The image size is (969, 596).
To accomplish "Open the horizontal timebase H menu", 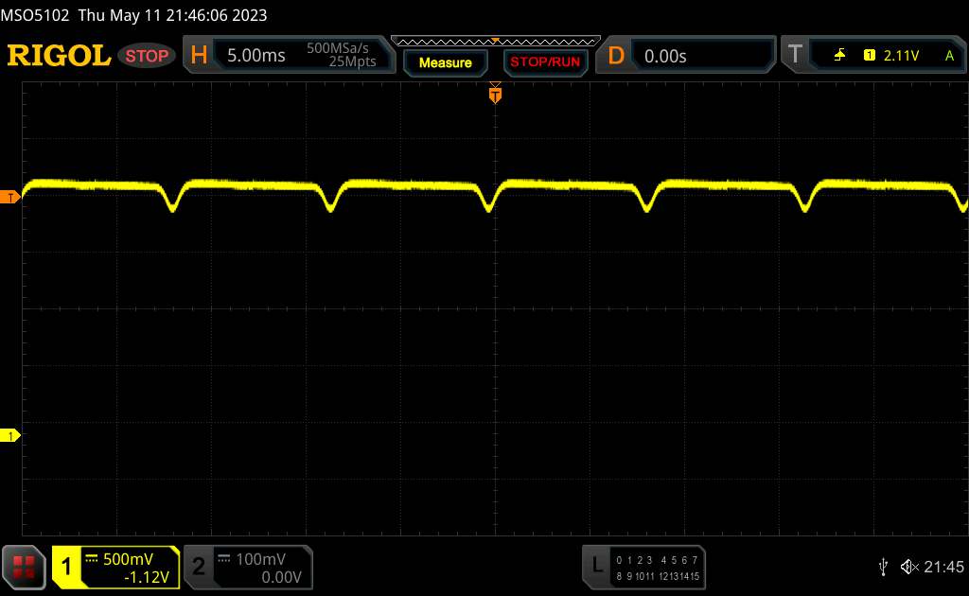I will point(199,56).
